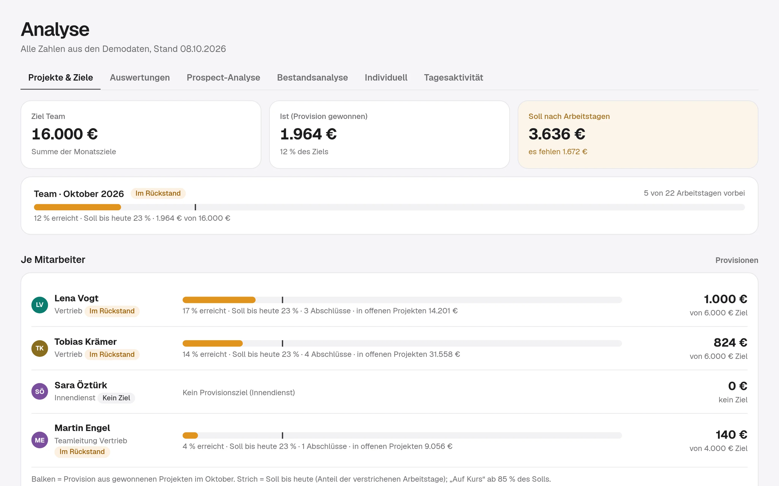This screenshot has width=779, height=486.
Task: Select the Projekte & Ziele tab
Action: tap(60, 78)
